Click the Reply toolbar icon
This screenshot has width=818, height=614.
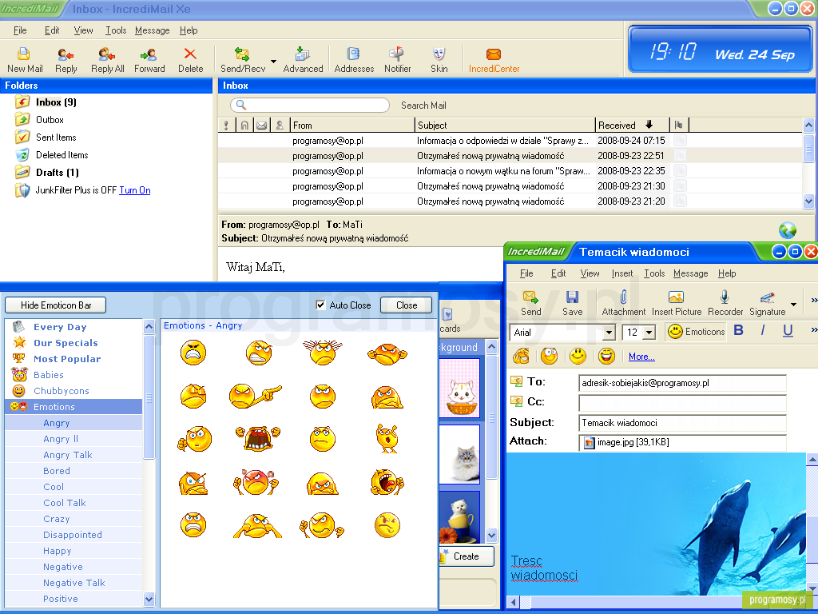[x=66, y=60]
